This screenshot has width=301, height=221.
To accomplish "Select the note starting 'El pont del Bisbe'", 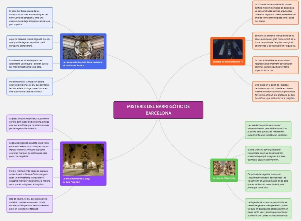I will click(30, 18).
